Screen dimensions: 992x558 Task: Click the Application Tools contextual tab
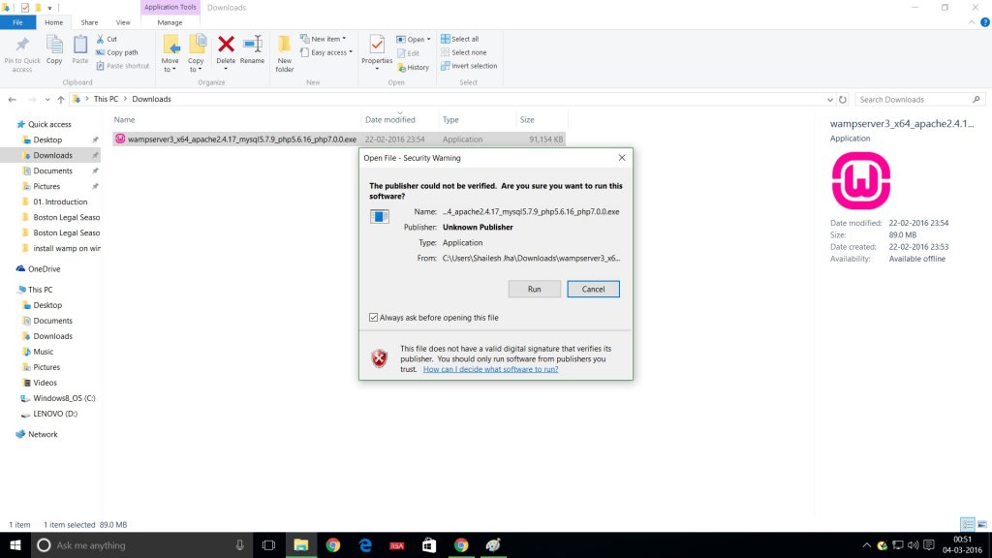(x=170, y=7)
